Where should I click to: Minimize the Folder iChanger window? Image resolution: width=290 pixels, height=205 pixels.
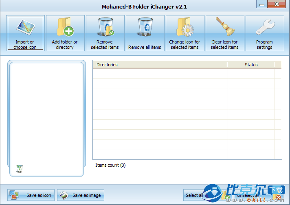click(x=262, y=4)
